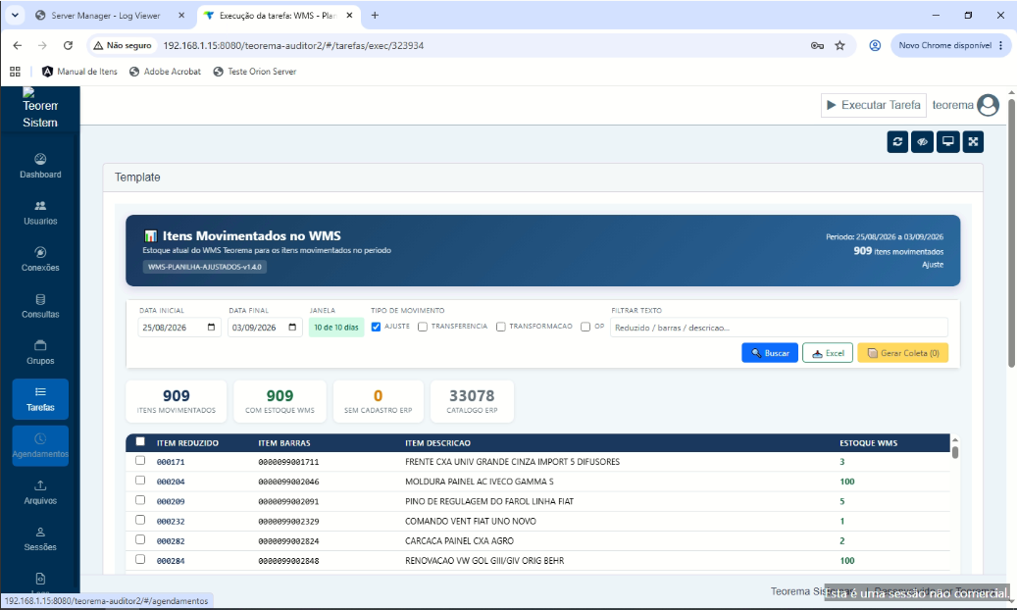Image resolution: width=1017 pixels, height=610 pixels.
Task: Open Manual de Itens bookmark
Action: point(79,72)
